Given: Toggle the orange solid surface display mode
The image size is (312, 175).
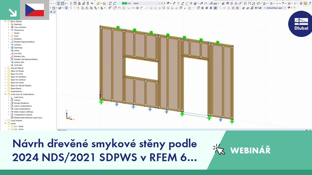Looking at the screenshot, I should [305, 3].
